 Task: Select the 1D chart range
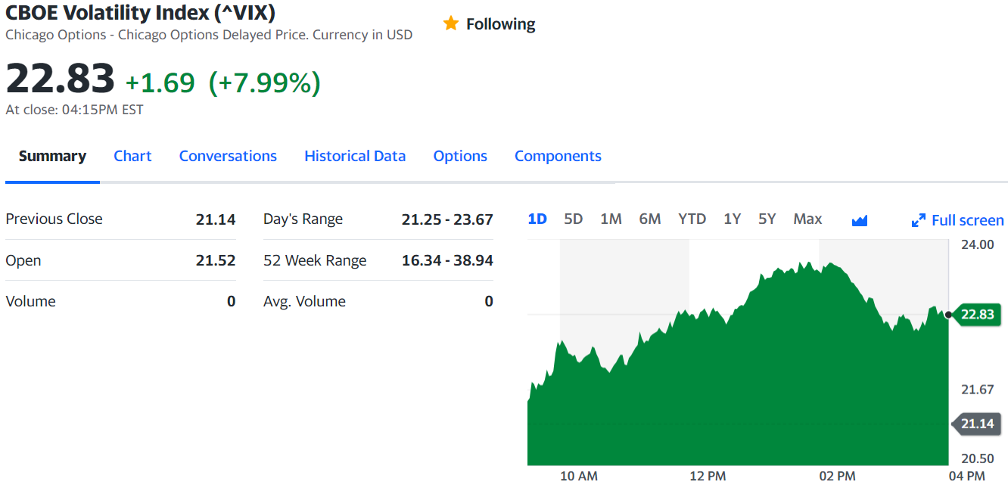537,219
